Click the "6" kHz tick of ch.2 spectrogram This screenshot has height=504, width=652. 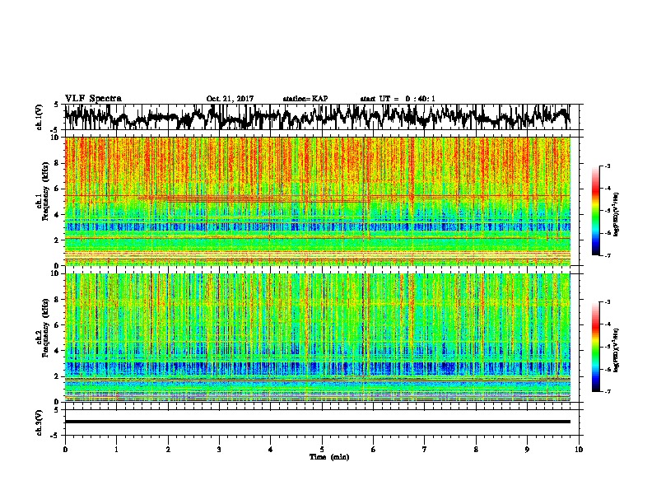coord(58,325)
